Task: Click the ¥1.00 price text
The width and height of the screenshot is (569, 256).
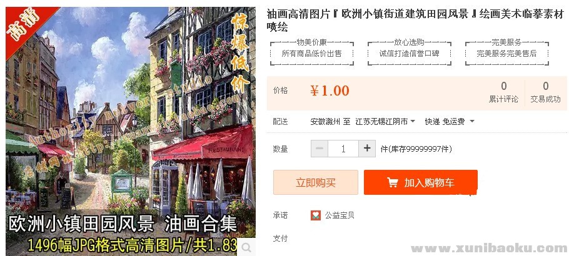Action: tap(330, 91)
